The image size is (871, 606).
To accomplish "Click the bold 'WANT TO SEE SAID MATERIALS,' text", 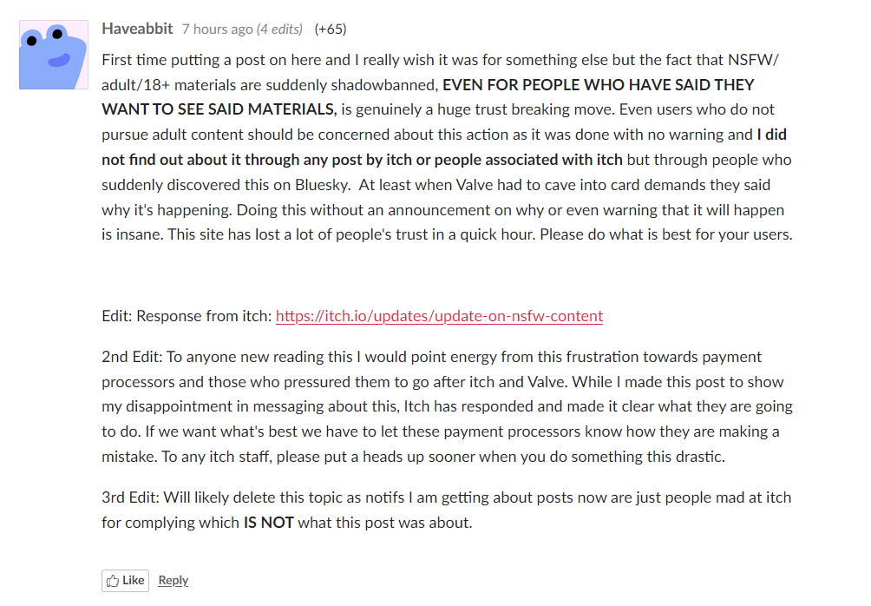I will 219,109.
